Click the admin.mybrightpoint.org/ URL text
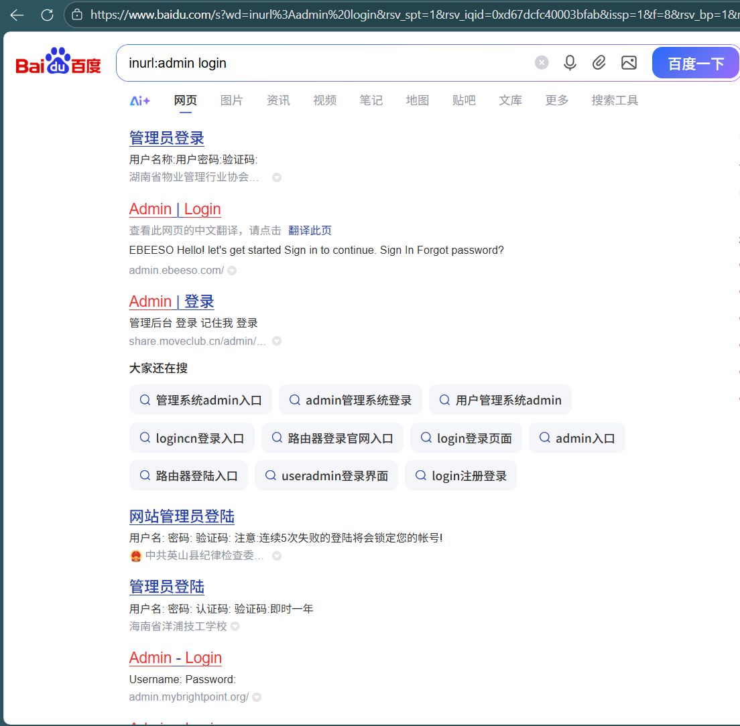 189,697
